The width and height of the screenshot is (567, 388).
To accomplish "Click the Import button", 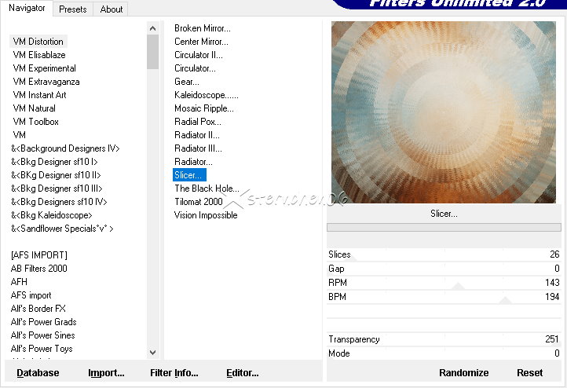I will click(x=106, y=373).
